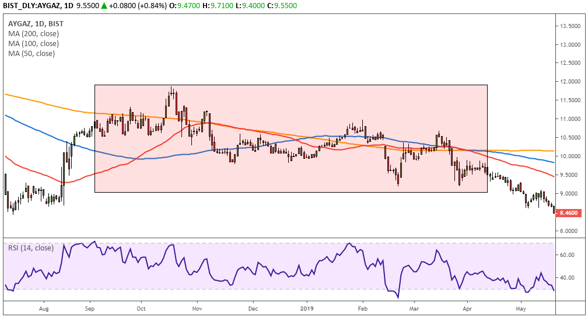Click the MA (50, close) indicator label
The height and width of the screenshot is (317, 588).
pyautogui.click(x=32, y=54)
